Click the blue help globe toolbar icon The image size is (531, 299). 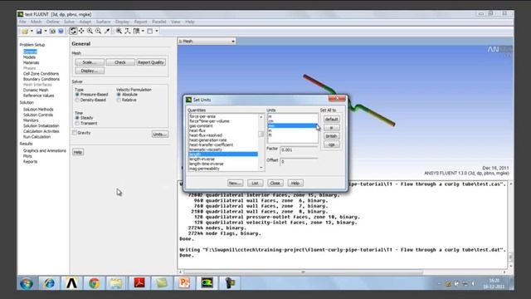(x=61, y=32)
